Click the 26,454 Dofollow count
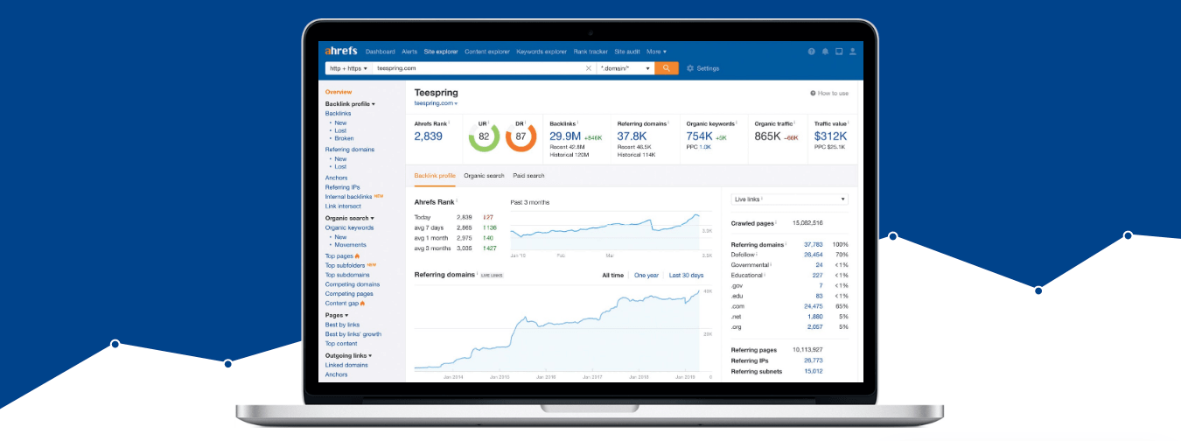 click(814, 255)
